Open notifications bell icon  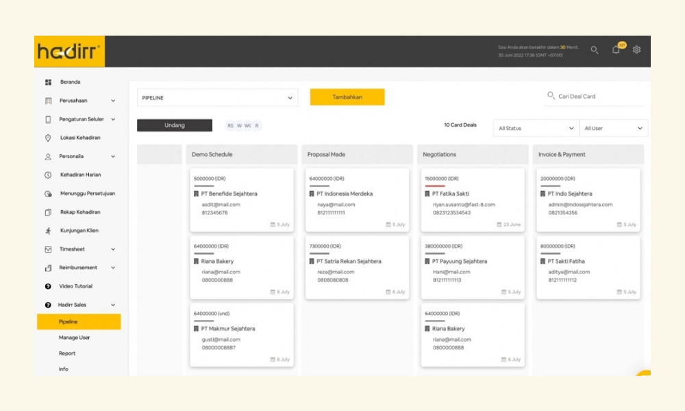pos(616,50)
